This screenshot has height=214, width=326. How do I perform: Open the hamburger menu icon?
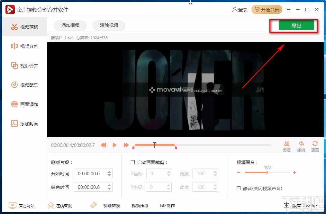click(x=289, y=10)
